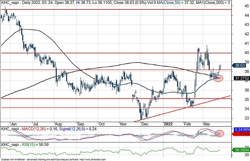Click the RSI value label 56.5894

(241, 150)
